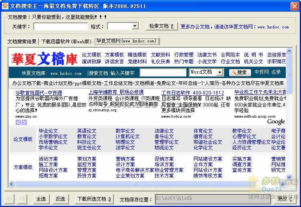Open 法律论文 category link
The height and width of the screenshot is (207, 301).
(164, 131)
